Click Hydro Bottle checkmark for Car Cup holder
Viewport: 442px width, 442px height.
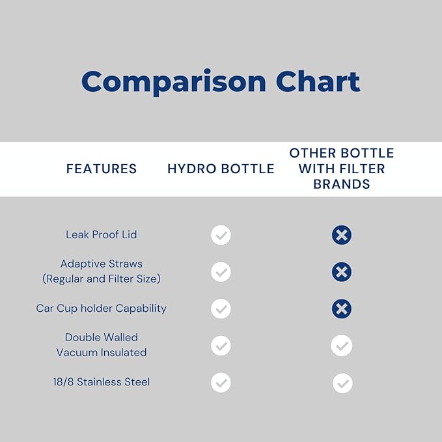[221, 309]
